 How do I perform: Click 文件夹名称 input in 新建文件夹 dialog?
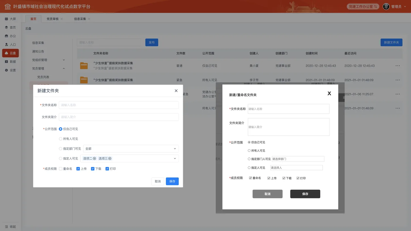point(119,105)
